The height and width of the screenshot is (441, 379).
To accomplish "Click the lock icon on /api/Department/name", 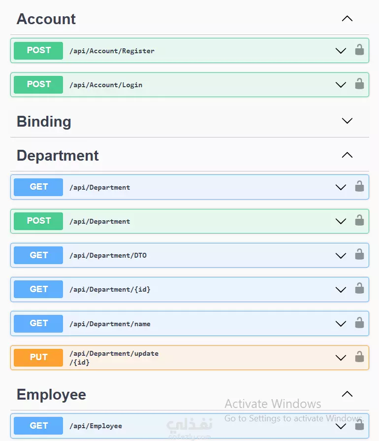I will click(x=359, y=323).
